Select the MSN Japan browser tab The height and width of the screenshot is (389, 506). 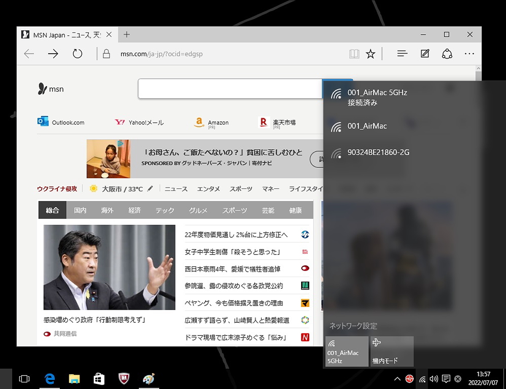(67, 35)
